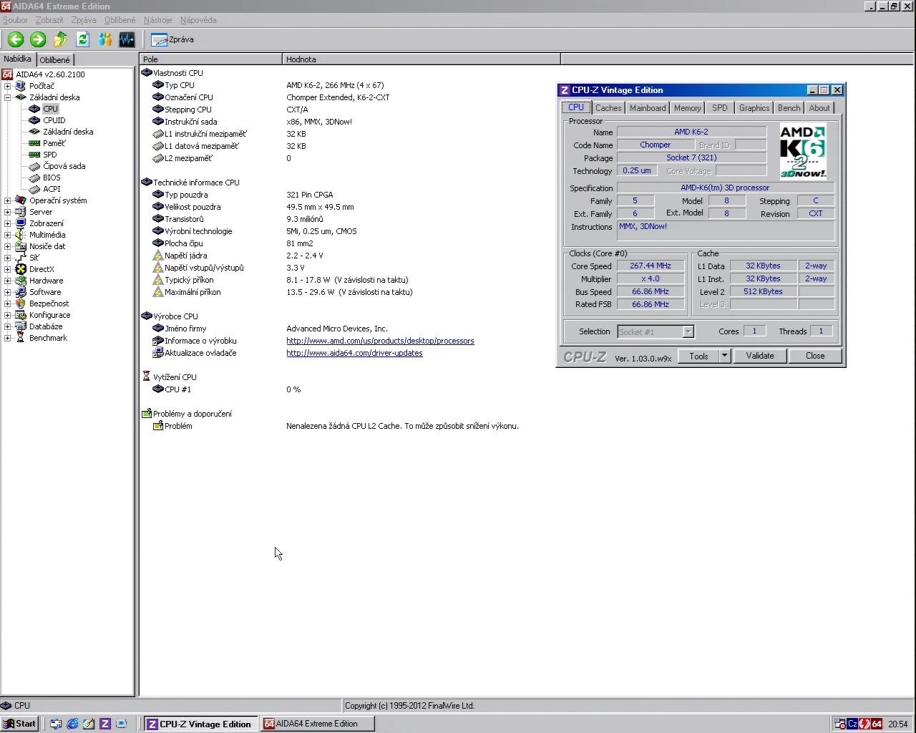Refresh the page with the green arrows icon
Image resolution: width=916 pixels, height=733 pixels.
pyautogui.click(x=82, y=39)
